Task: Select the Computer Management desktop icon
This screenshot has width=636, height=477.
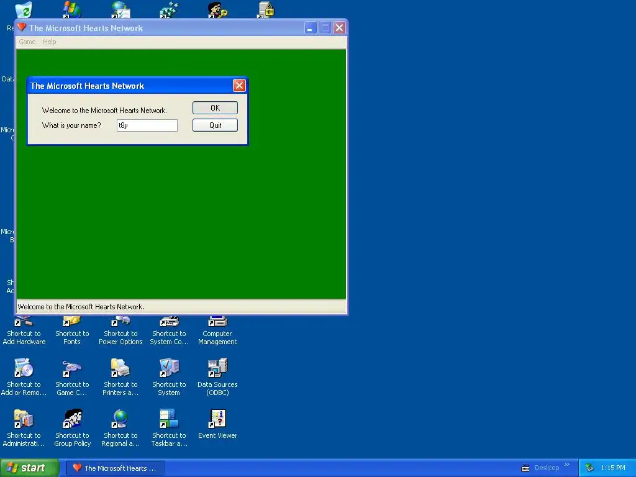Action: coord(217,332)
